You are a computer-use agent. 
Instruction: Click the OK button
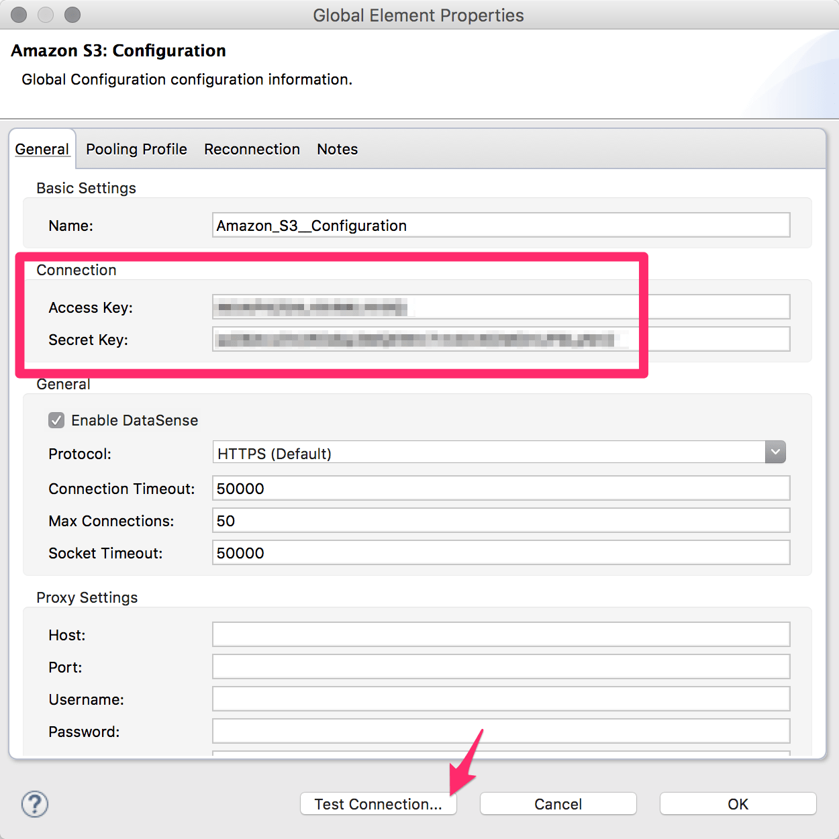point(737,803)
